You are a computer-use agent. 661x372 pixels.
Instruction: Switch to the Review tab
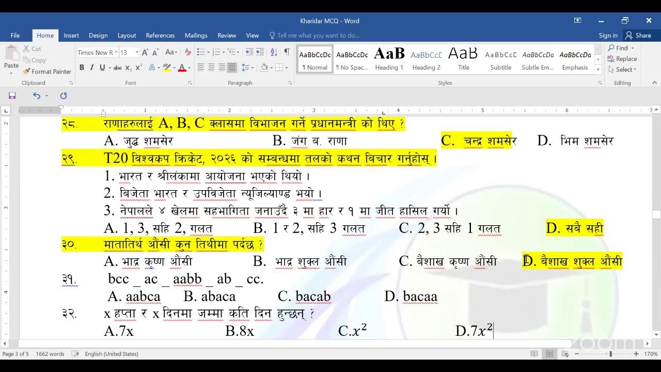pyautogui.click(x=227, y=36)
